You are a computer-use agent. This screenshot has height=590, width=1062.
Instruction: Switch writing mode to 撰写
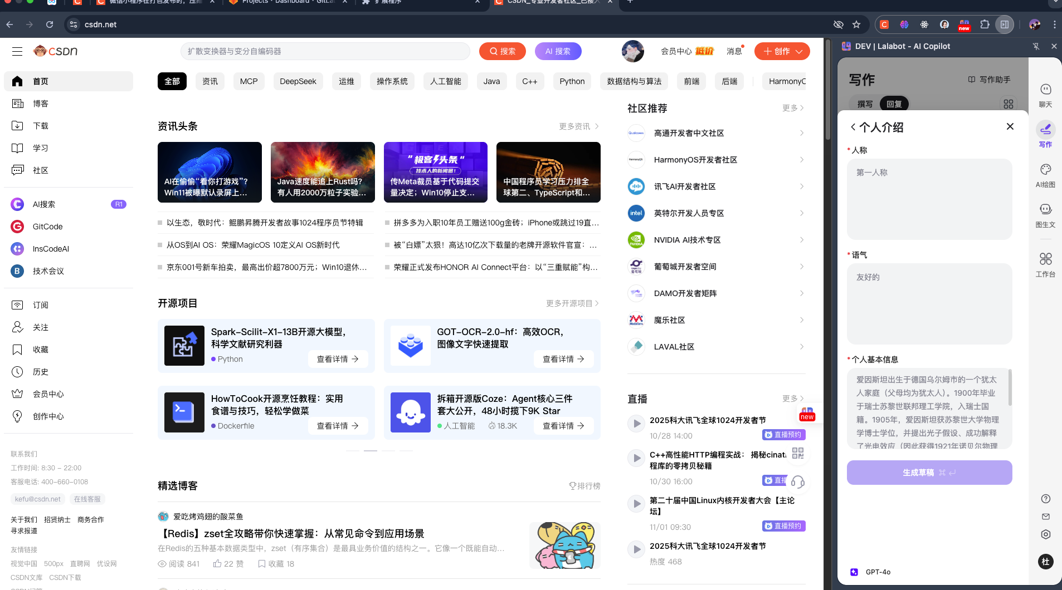tap(865, 104)
